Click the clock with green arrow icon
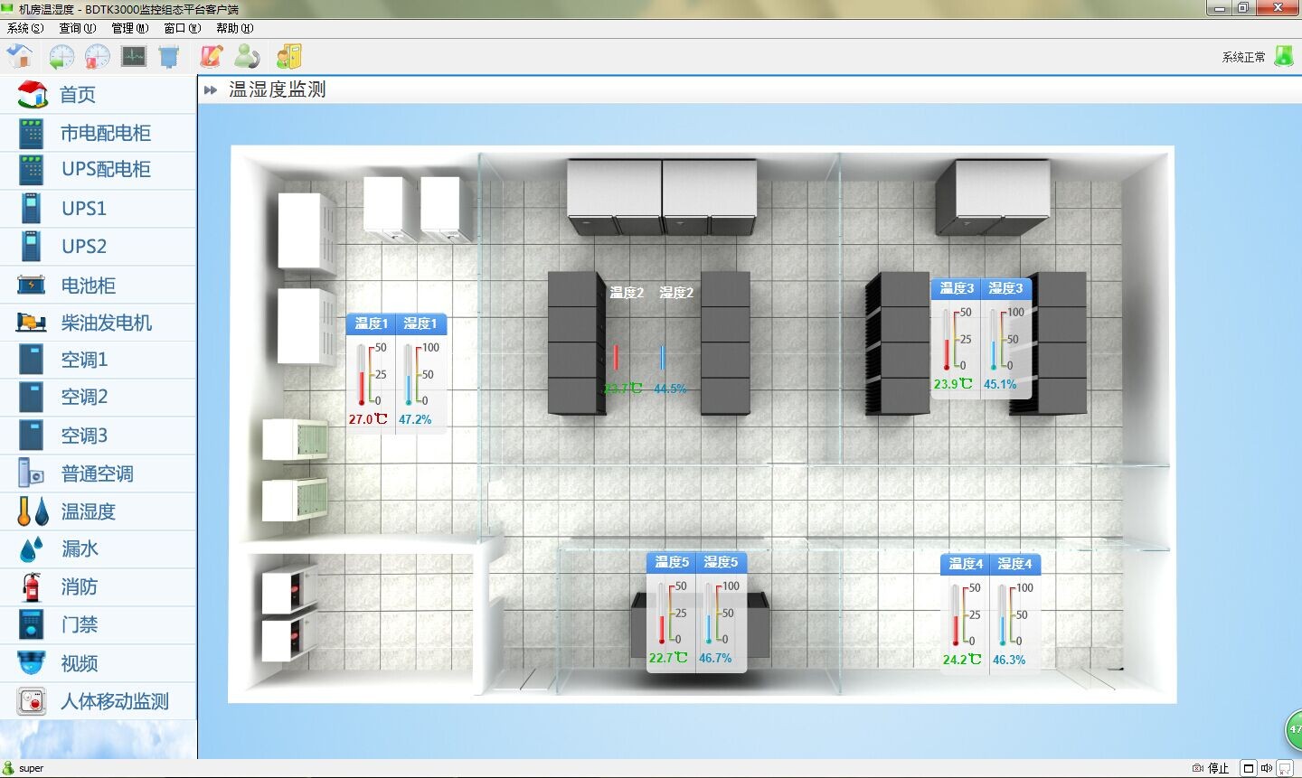The image size is (1302, 778). pyautogui.click(x=61, y=57)
